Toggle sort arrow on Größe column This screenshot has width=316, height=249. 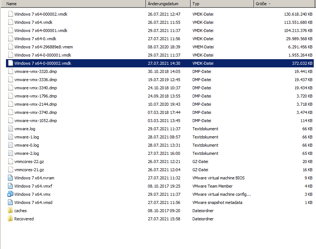[x=269, y=4]
